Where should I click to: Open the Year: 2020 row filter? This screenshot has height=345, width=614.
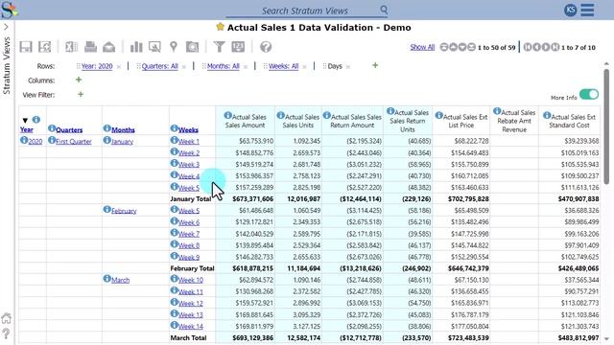tap(97, 66)
